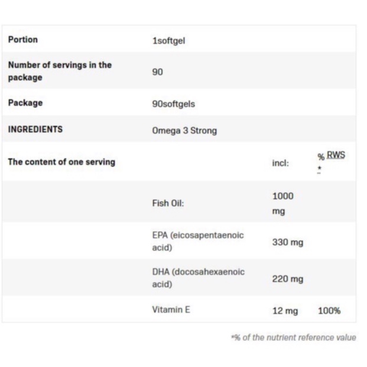Select the 330 mg EPA amount

point(287,242)
